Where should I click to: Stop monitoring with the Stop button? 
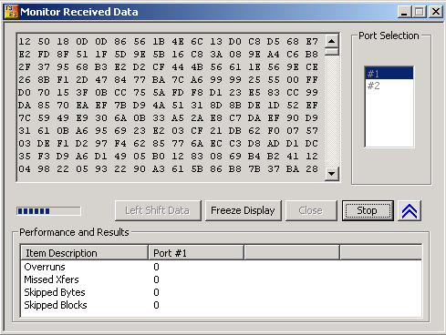coord(368,210)
